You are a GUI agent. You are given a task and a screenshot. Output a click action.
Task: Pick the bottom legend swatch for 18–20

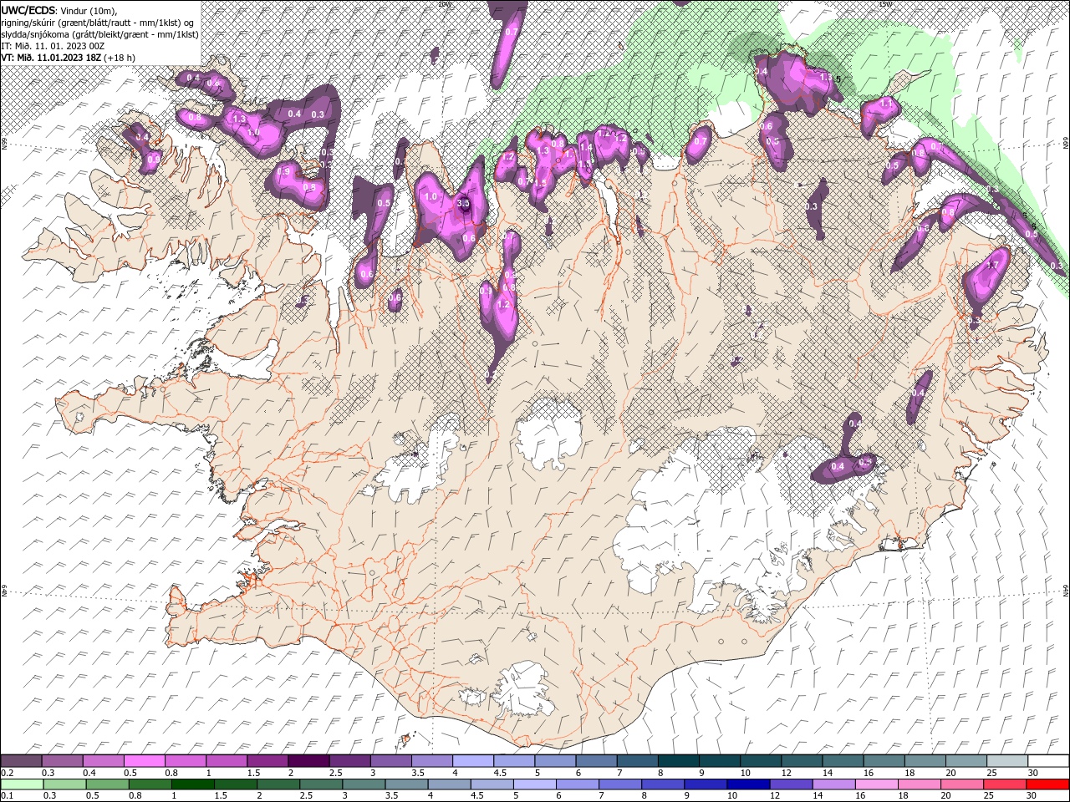click(921, 784)
